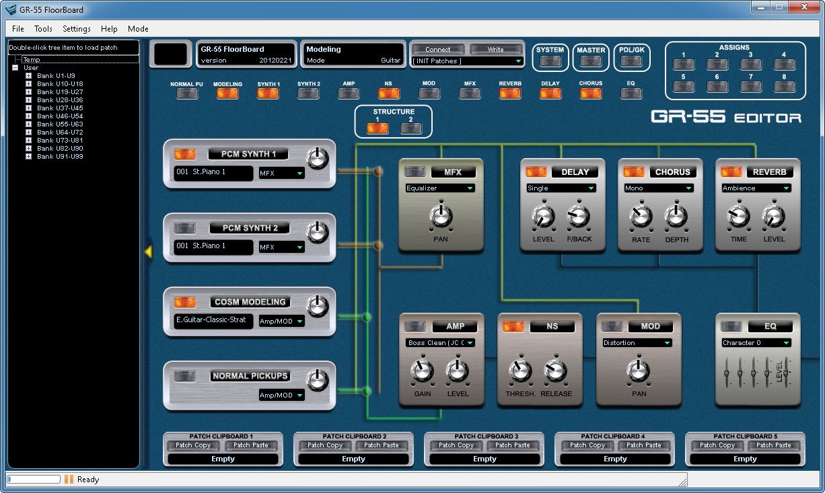Click the top-row MOD shortcut LED button
Screen dimensions: 825x493
[429, 93]
